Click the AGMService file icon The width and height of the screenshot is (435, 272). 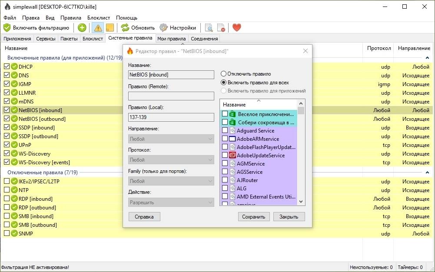click(x=232, y=163)
